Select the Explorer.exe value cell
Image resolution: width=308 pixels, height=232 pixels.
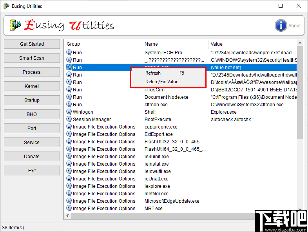[x=223, y=112]
